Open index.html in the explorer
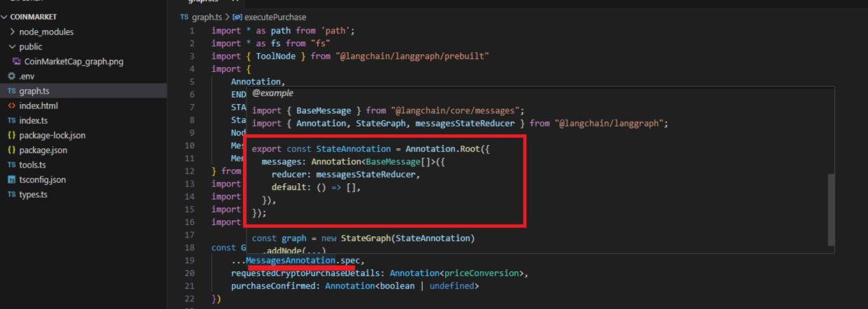Screen dimensions: 868x309 click(38, 106)
